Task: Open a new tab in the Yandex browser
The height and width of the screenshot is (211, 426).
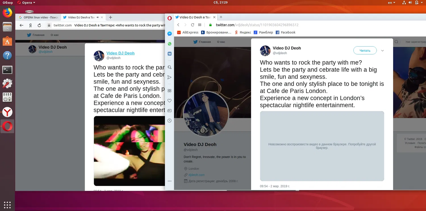Action: coord(111,17)
